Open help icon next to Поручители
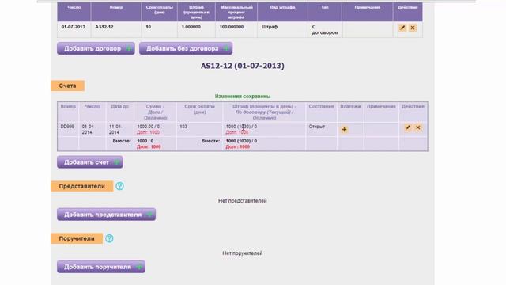Screen dimensions: 506x285 [x=109, y=238]
